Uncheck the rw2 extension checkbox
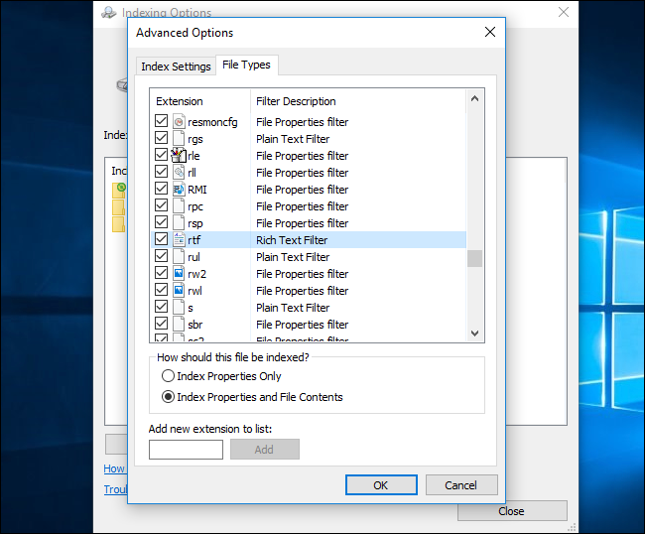The width and height of the screenshot is (645, 534). (x=161, y=273)
